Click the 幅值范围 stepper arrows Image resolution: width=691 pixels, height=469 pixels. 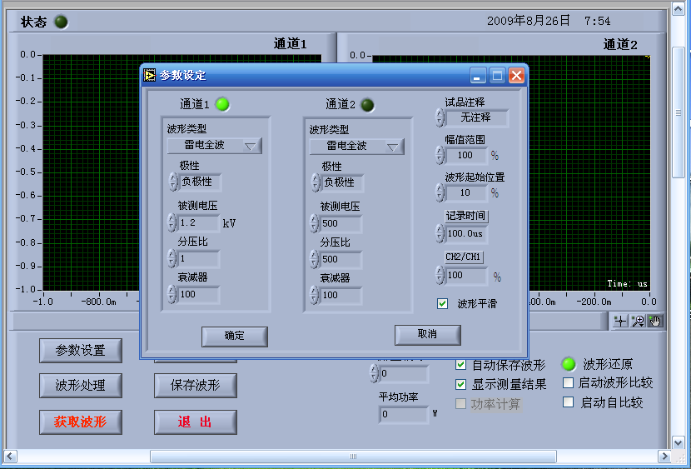[x=440, y=155]
